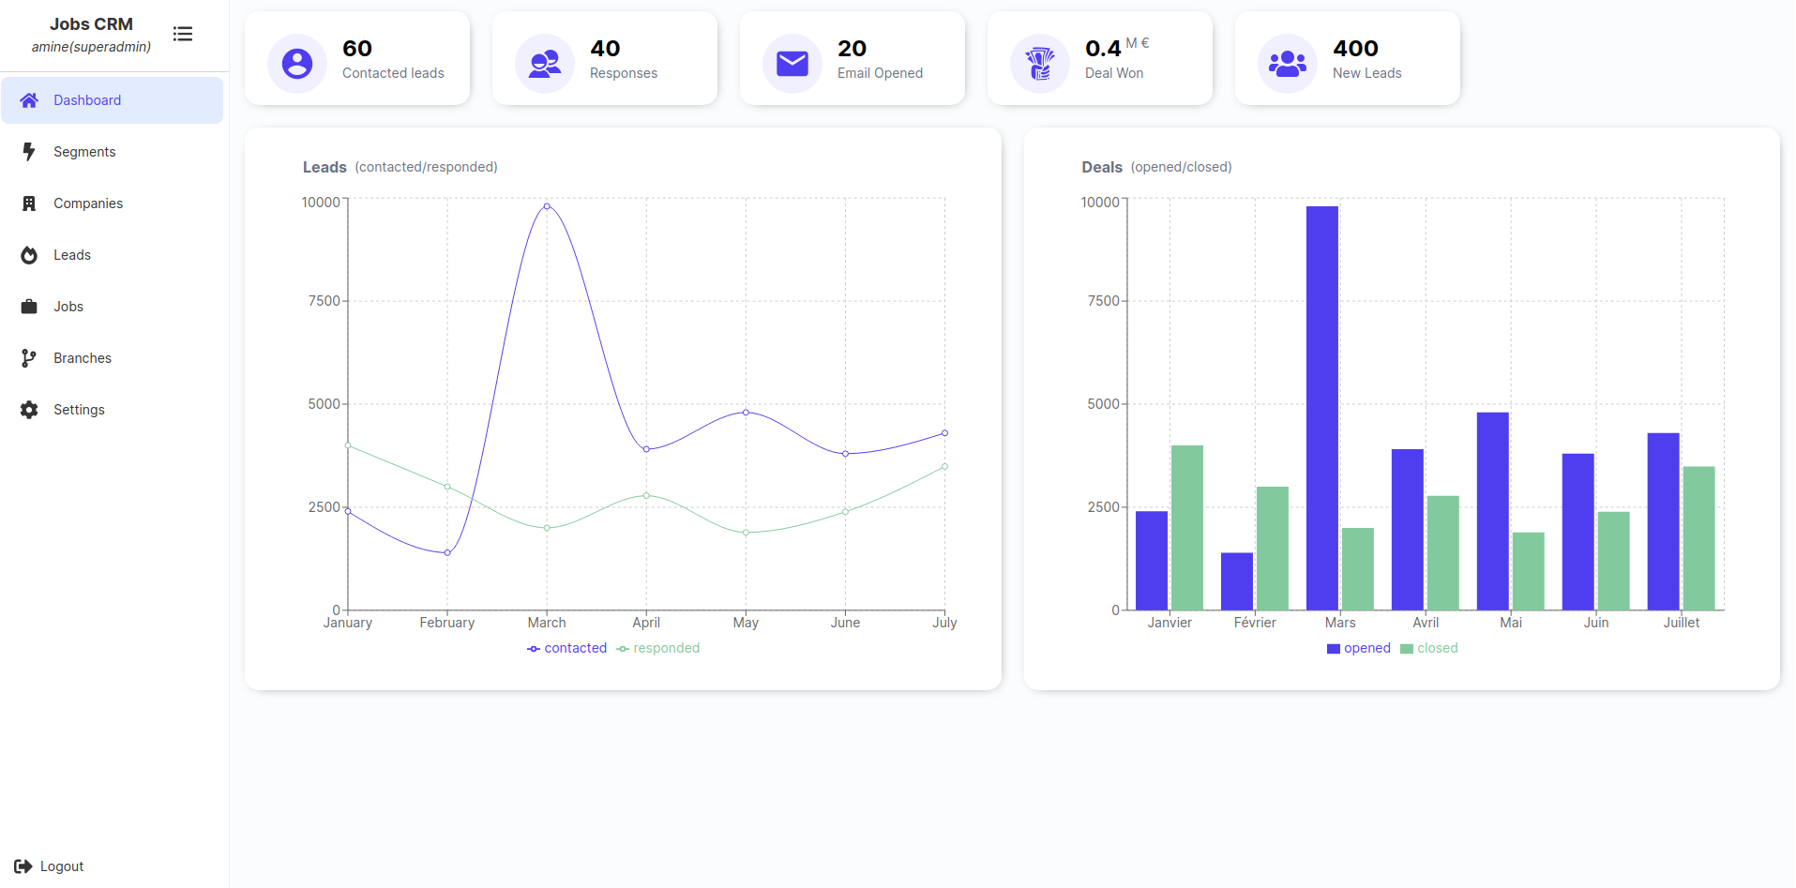Toggle the contacted series in Leads chart
Screen dimensions: 1796x888
pos(566,648)
